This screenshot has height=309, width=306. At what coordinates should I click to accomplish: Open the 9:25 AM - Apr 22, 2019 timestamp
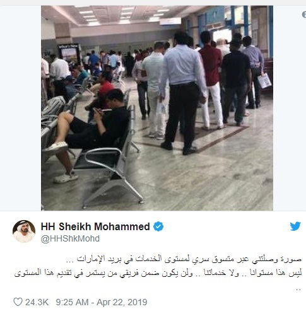pos(102,302)
